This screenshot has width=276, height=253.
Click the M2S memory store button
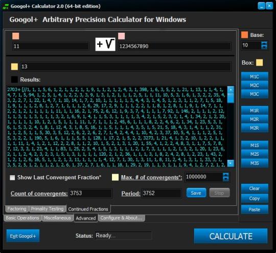255,154
